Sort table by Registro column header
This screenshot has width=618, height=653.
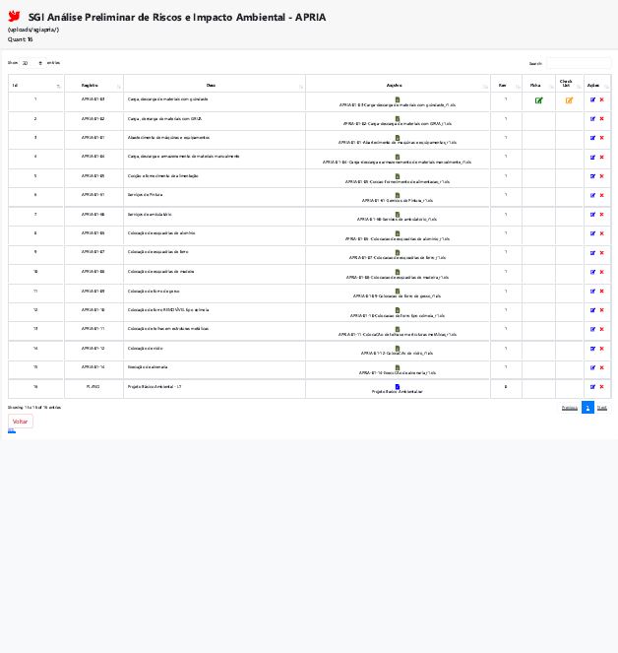pos(93,85)
